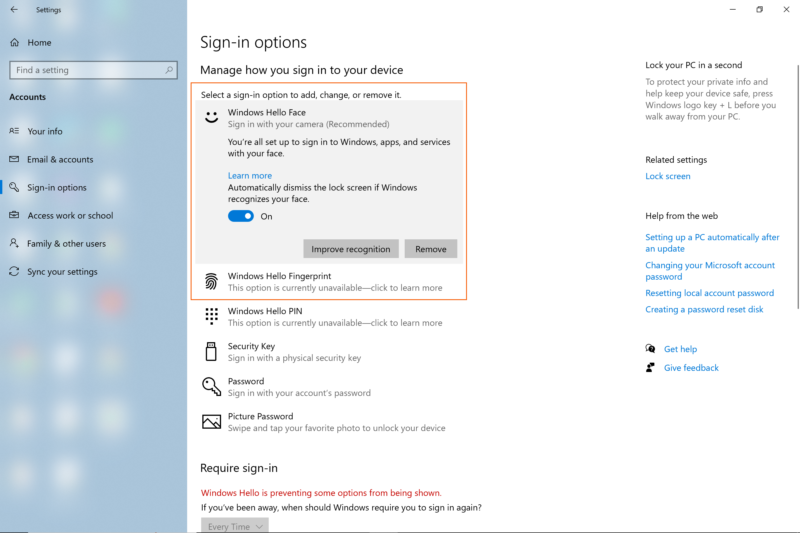
Task: Click the Password key icon
Action: pyautogui.click(x=211, y=387)
